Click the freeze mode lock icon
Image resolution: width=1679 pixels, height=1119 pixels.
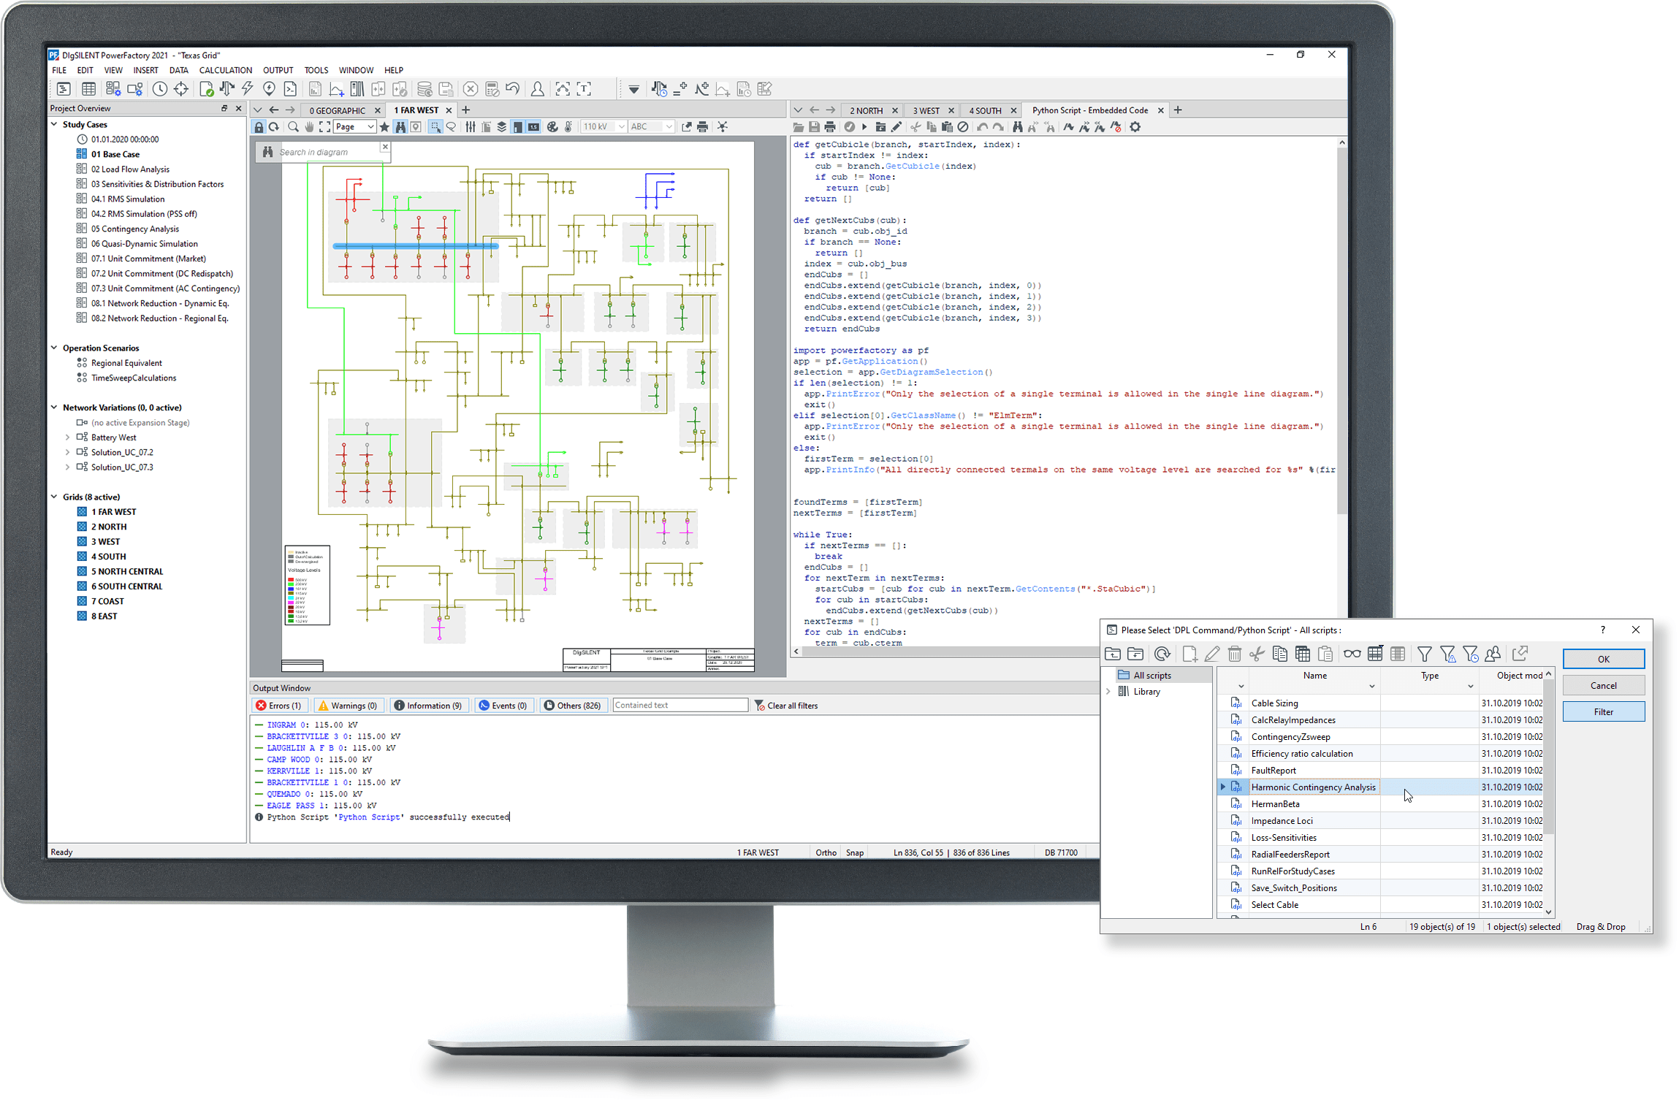[x=259, y=127]
